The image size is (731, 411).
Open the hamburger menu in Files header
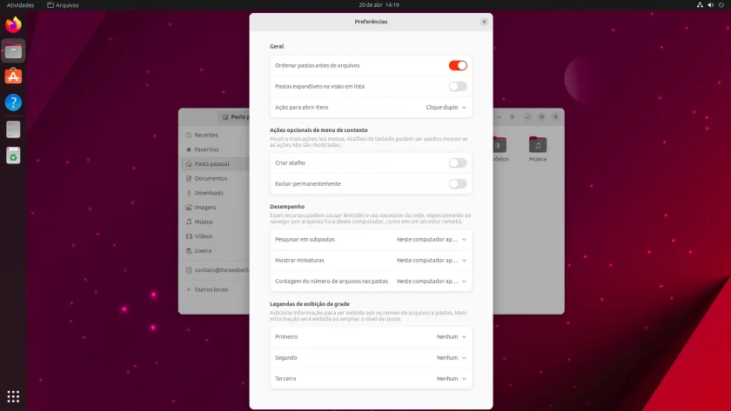(512, 117)
